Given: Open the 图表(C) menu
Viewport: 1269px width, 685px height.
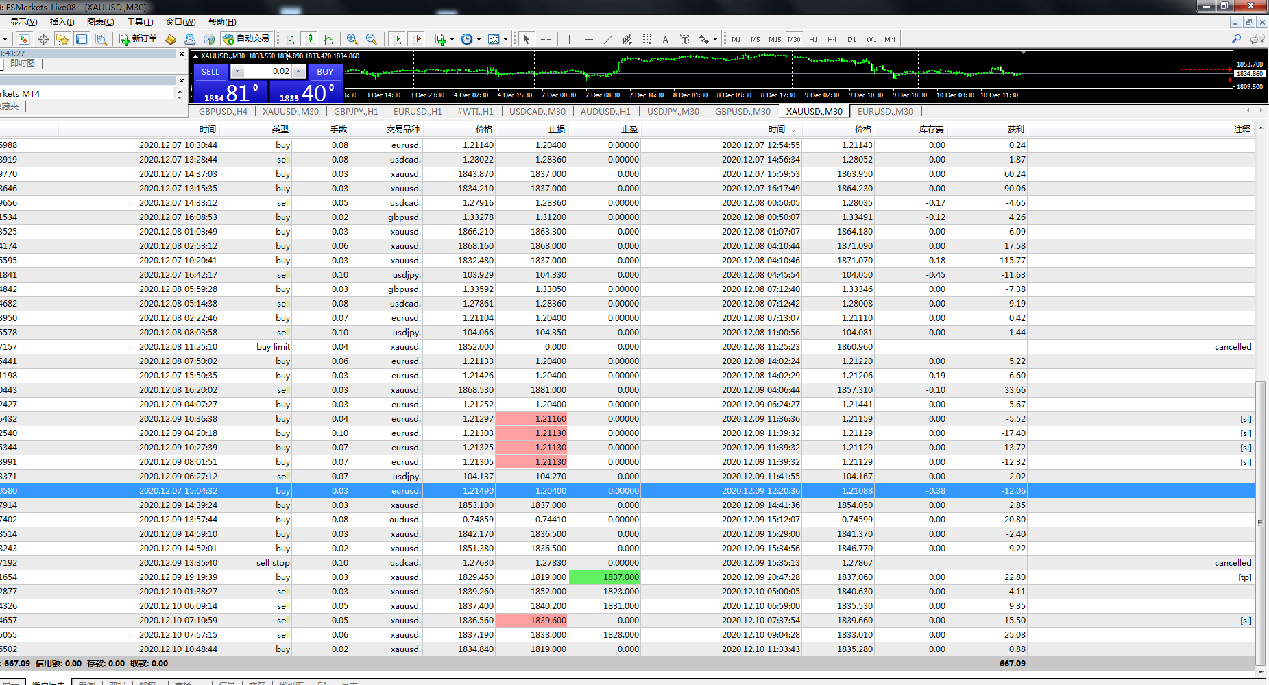Looking at the screenshot, I should pos(101,22).
